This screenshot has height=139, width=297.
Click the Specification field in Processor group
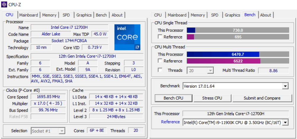(x=87, y=56)
